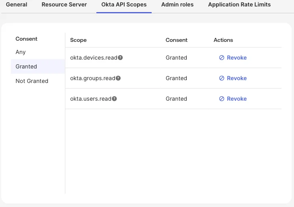Viewport: 294px width, 207px height.
Task: Click the Actions column header
Action: point(223,40)
